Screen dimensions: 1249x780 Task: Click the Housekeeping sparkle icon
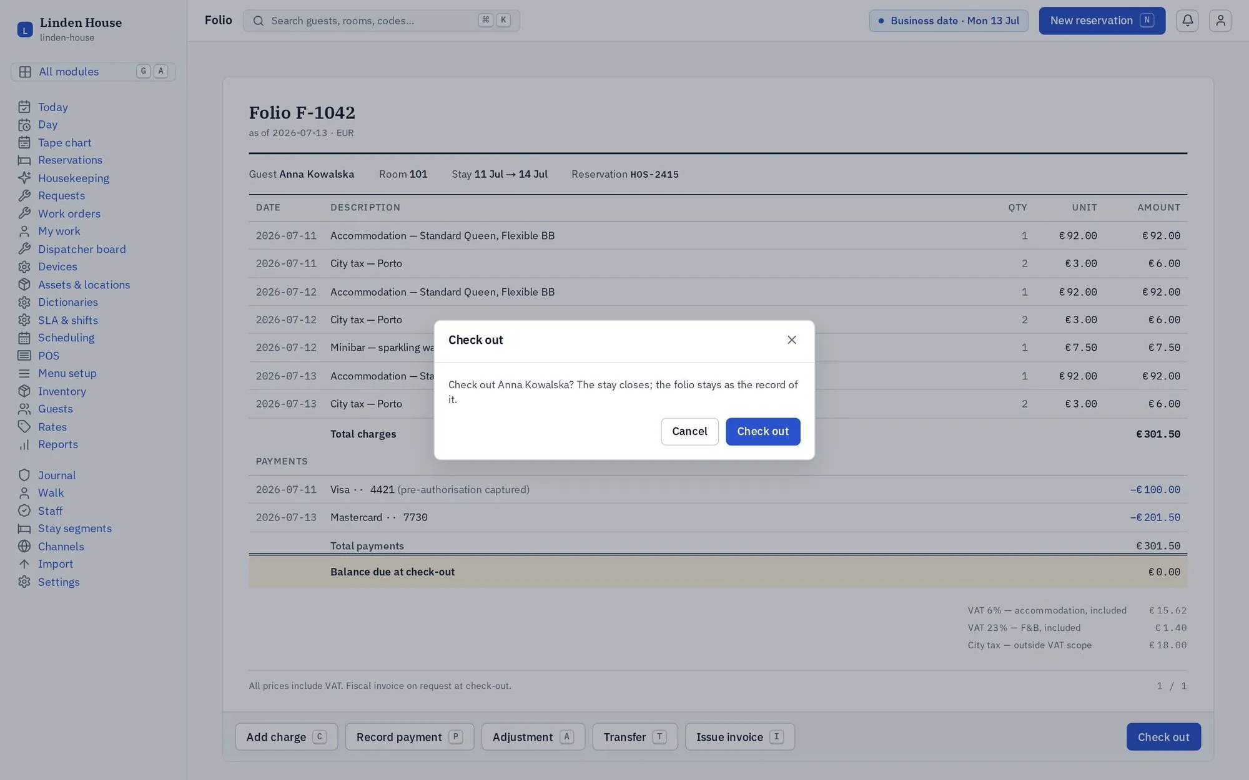coord(24,178)
